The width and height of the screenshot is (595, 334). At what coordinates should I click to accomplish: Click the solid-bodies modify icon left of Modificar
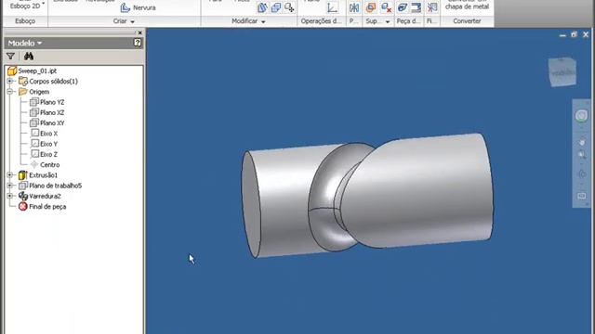click(262, 7)
